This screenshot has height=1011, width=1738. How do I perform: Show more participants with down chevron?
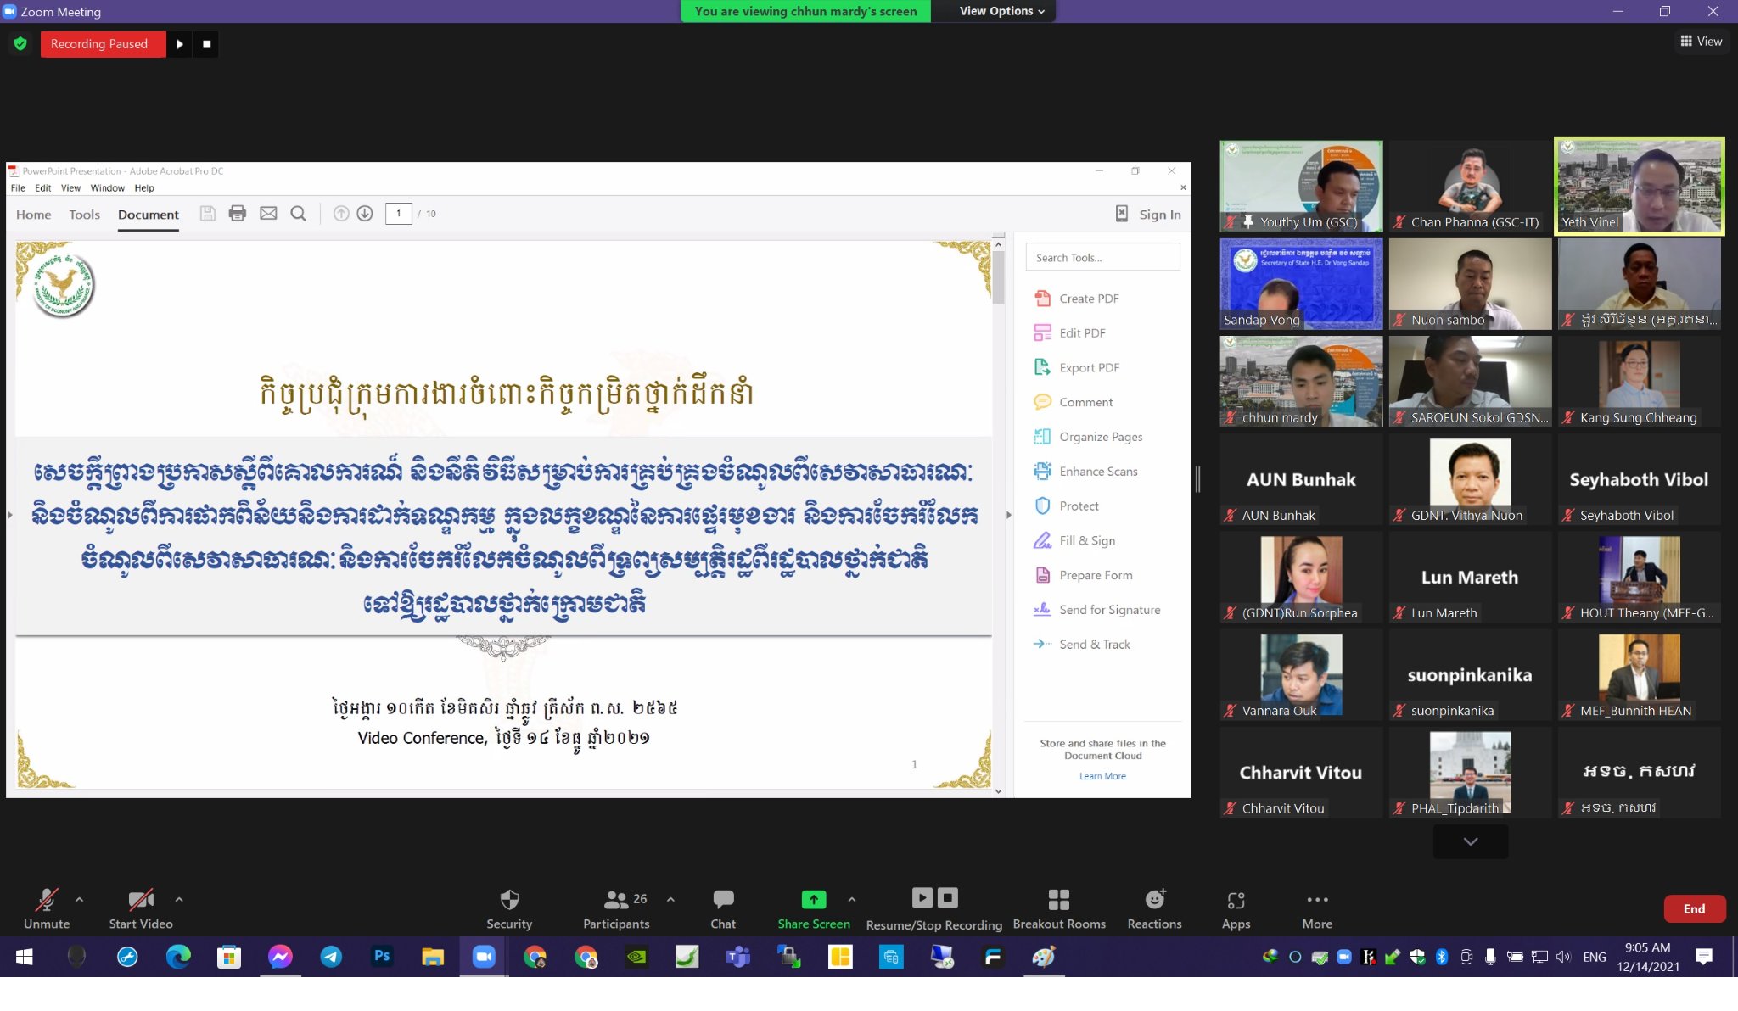(1471, 841)
